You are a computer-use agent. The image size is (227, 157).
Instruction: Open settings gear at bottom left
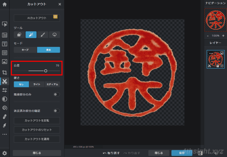(x=4, y=153)
